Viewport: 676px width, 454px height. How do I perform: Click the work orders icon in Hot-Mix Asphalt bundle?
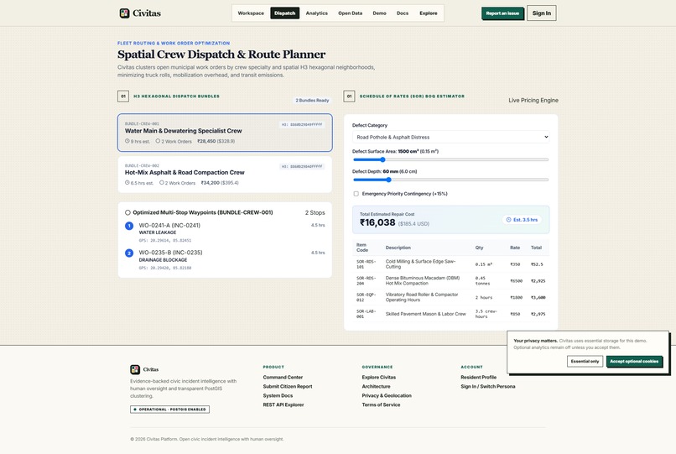(x=162, y=183)
